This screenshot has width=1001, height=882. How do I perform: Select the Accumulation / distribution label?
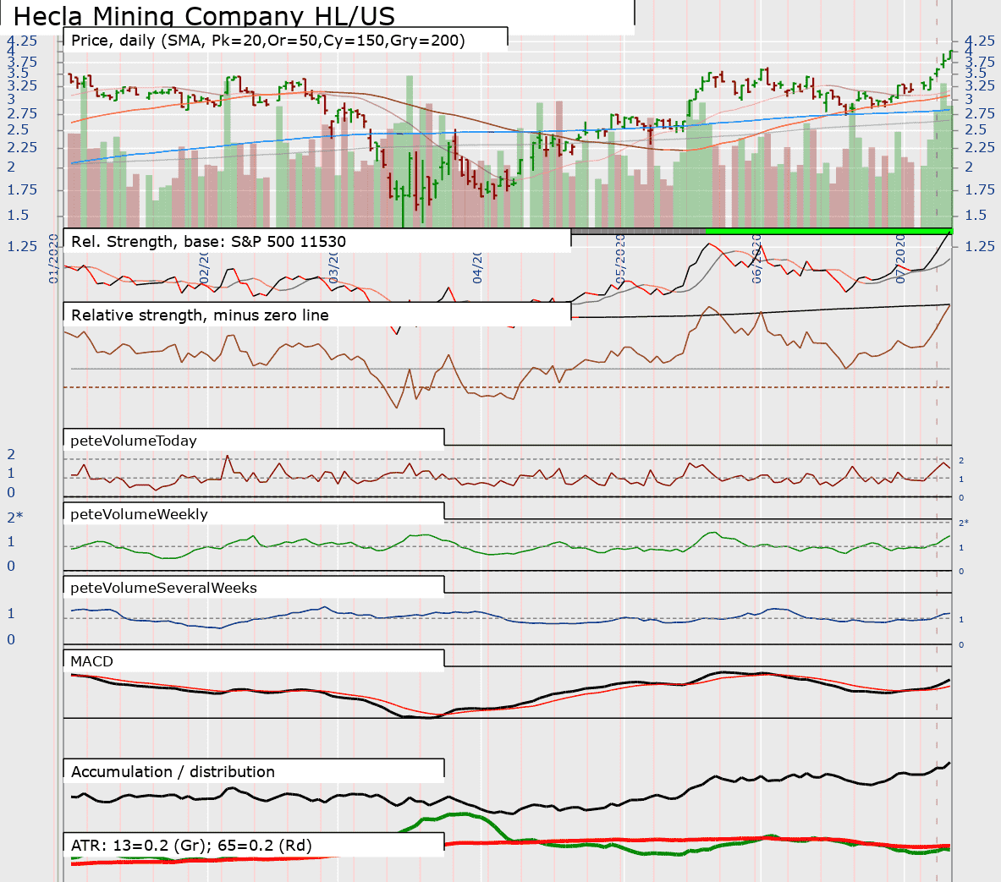point(173,771)
